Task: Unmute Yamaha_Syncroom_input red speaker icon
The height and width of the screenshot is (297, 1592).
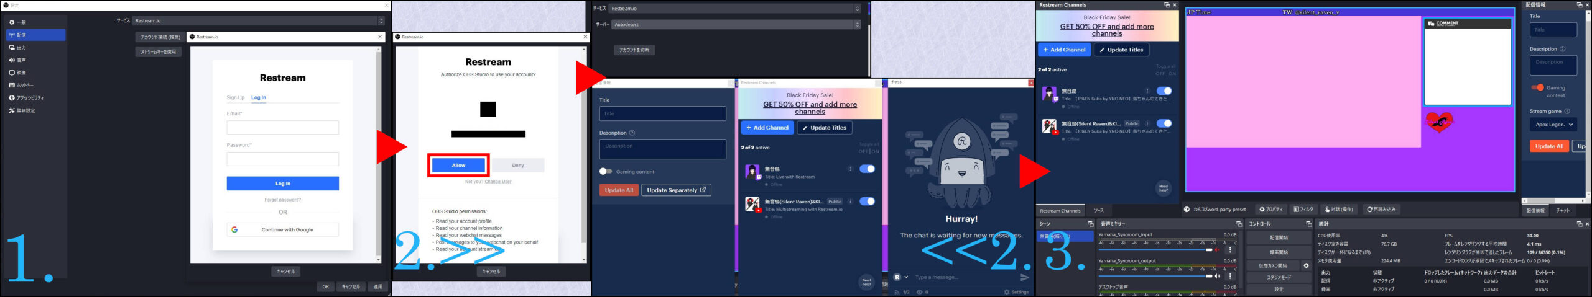Action: click(1217, 250)
